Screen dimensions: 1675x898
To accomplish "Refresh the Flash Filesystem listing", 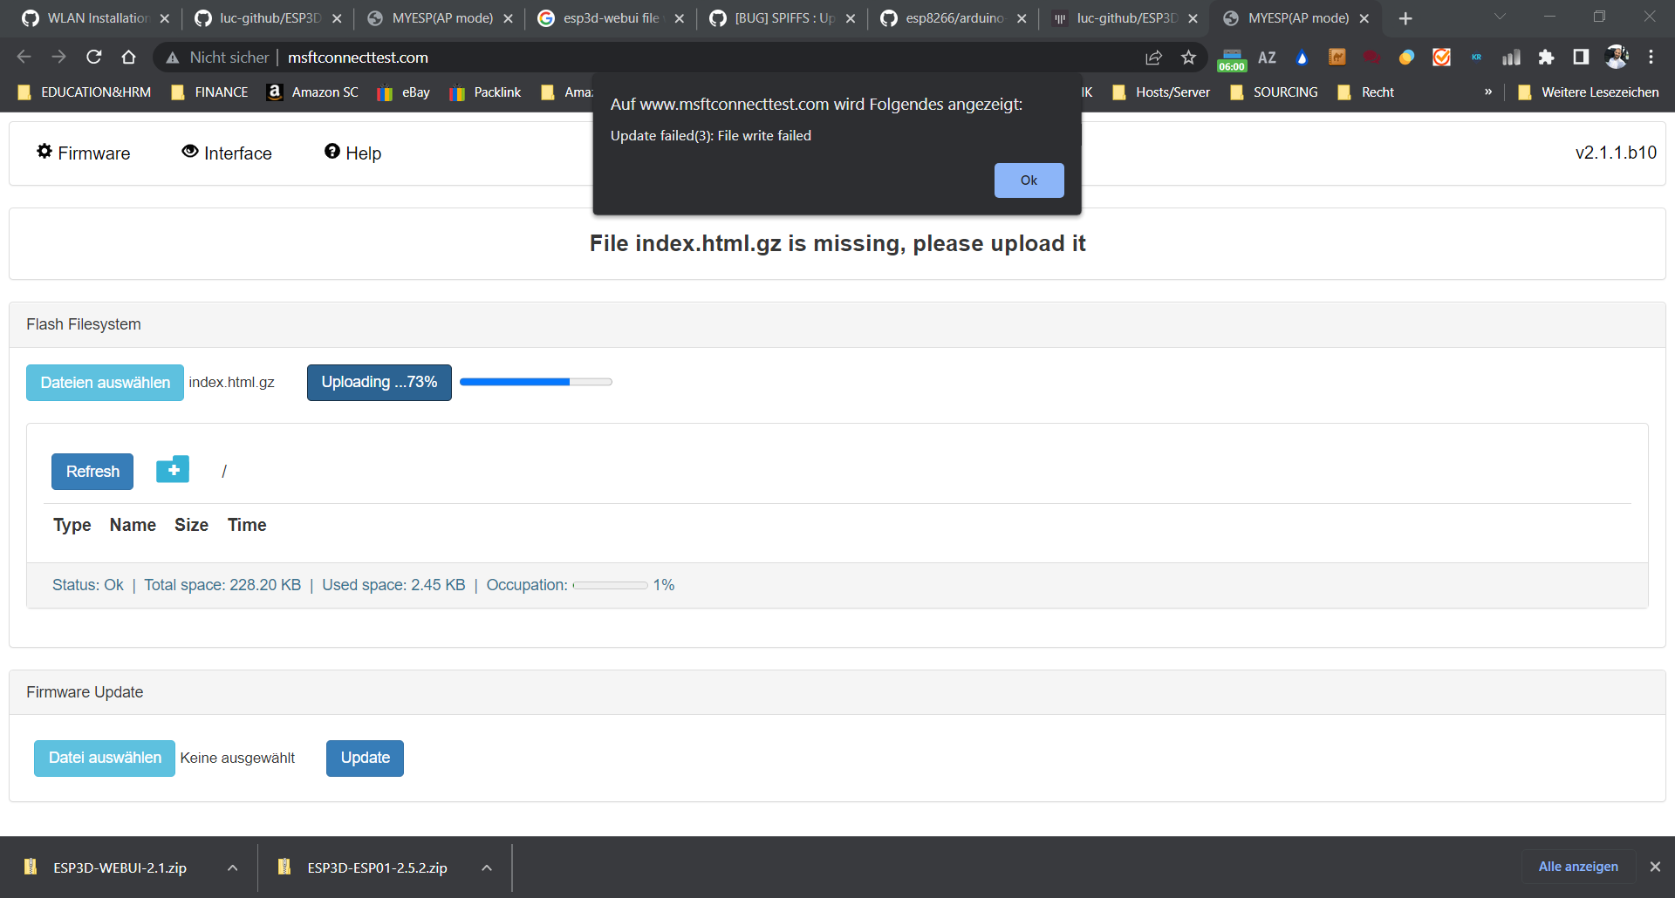I will [92, 471].
